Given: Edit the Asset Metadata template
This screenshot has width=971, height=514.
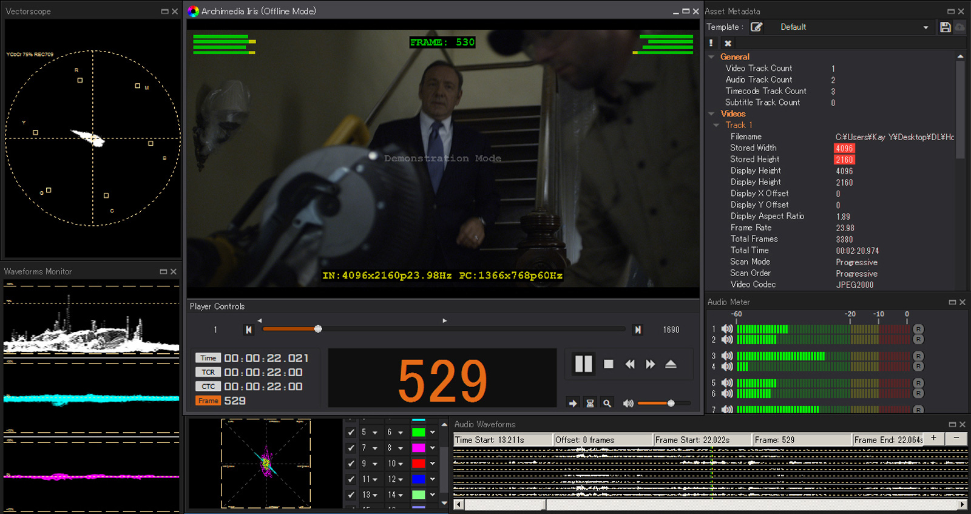Looking at the screenshot, I should click(x=756, y=27).
